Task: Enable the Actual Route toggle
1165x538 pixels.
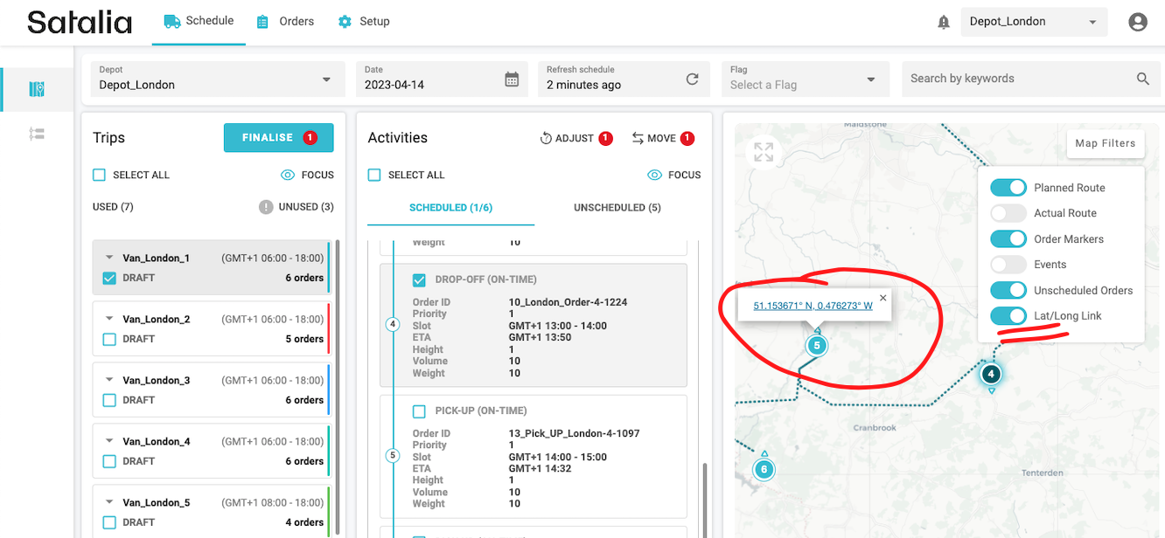Action: click(1008, 213)
